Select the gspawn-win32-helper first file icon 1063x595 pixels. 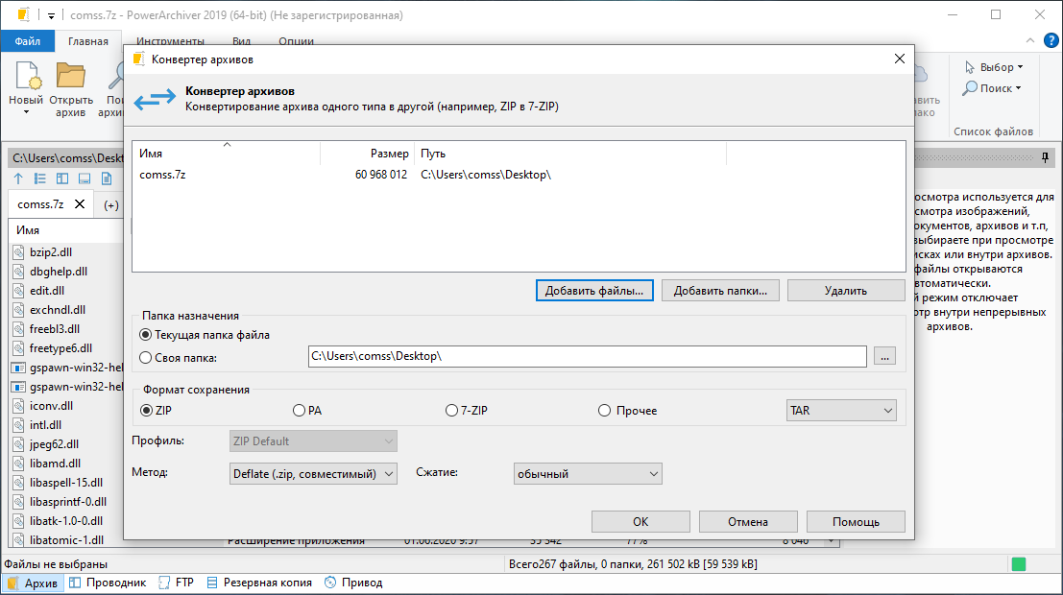(x=19, y=368)
